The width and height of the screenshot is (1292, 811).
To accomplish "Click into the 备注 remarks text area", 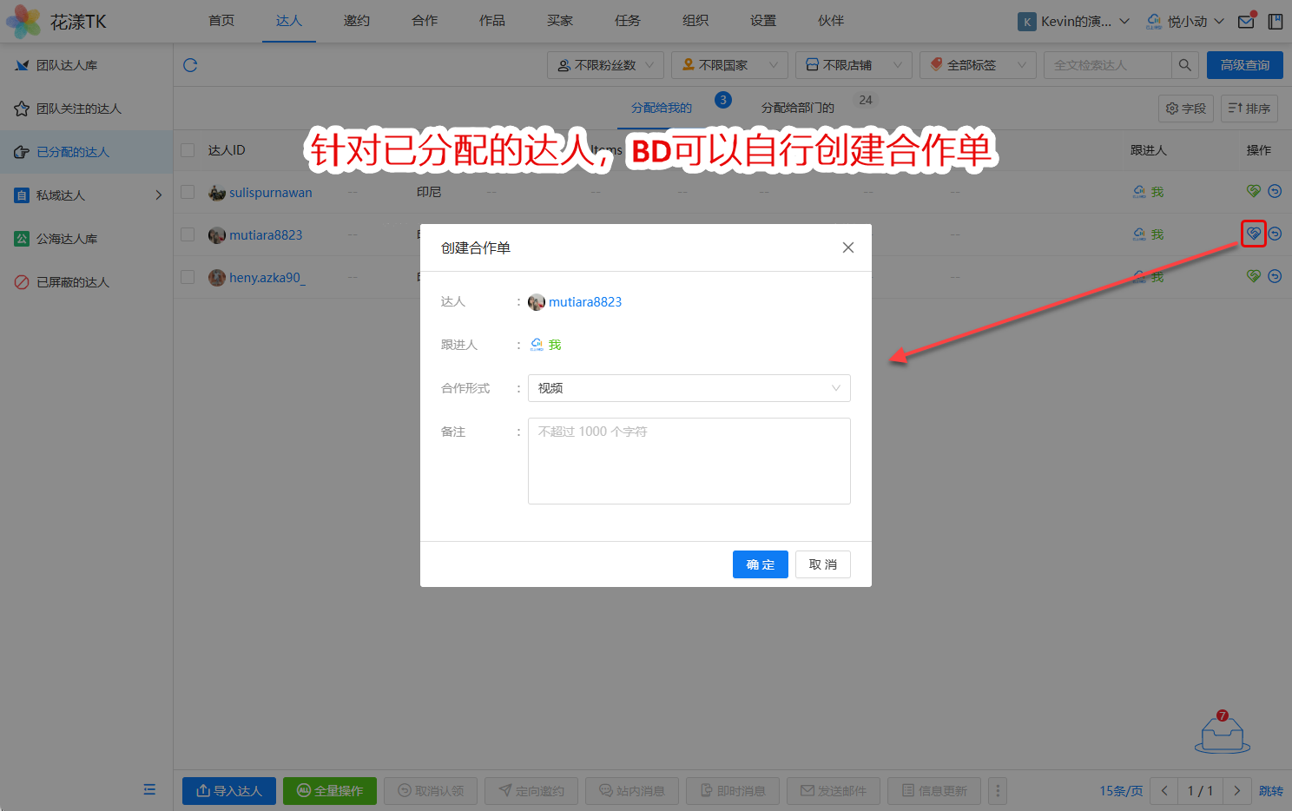I will [x=689, y=461].
